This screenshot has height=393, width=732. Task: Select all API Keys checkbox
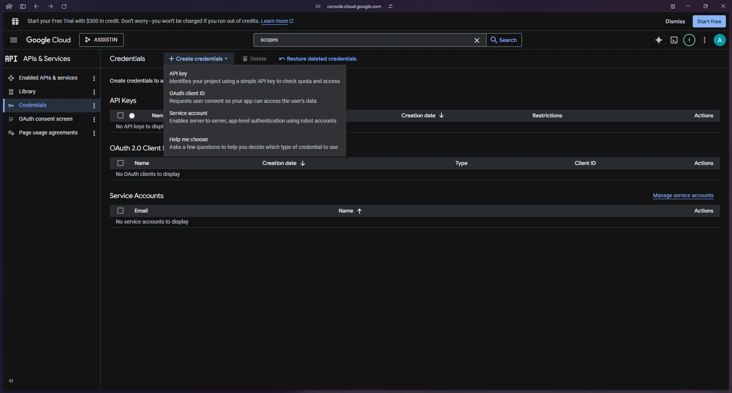[120, 115]
